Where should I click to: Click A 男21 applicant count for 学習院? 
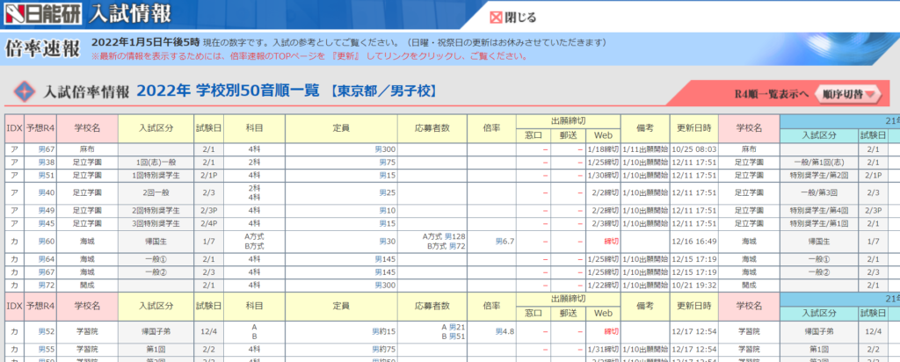click(454, 327)
